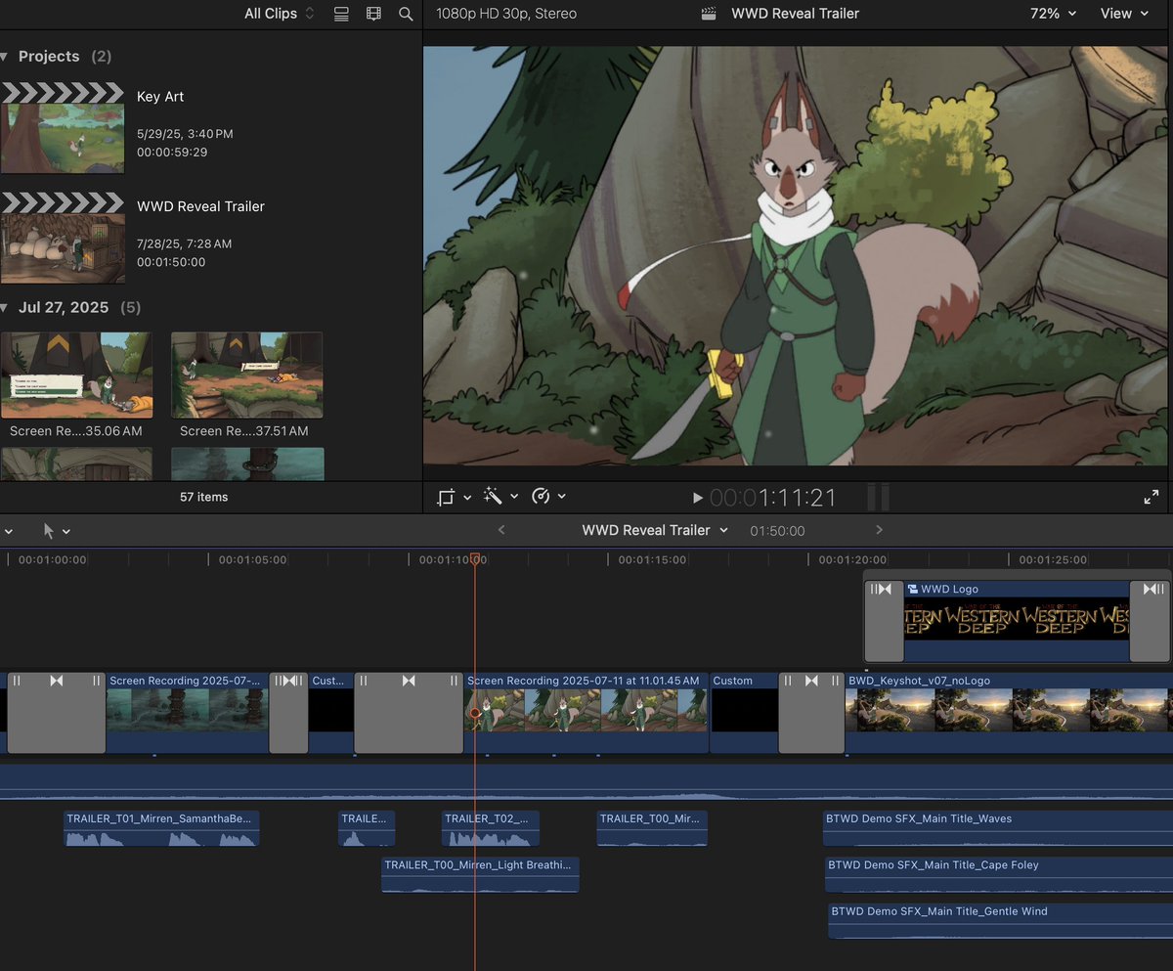Viewport: 1173px width, 971px height.
Task: Click the 00:01:05:00 ruler mark
Action: tap(252, 560)
